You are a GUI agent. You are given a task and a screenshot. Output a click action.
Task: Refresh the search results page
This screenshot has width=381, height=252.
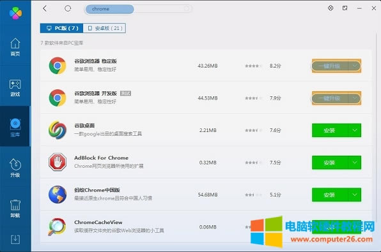tap(68, 8)
